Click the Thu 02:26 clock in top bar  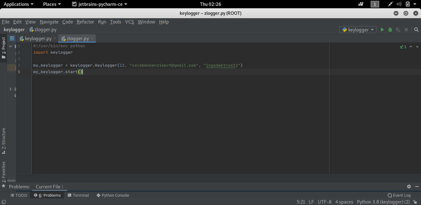point(210,4)
